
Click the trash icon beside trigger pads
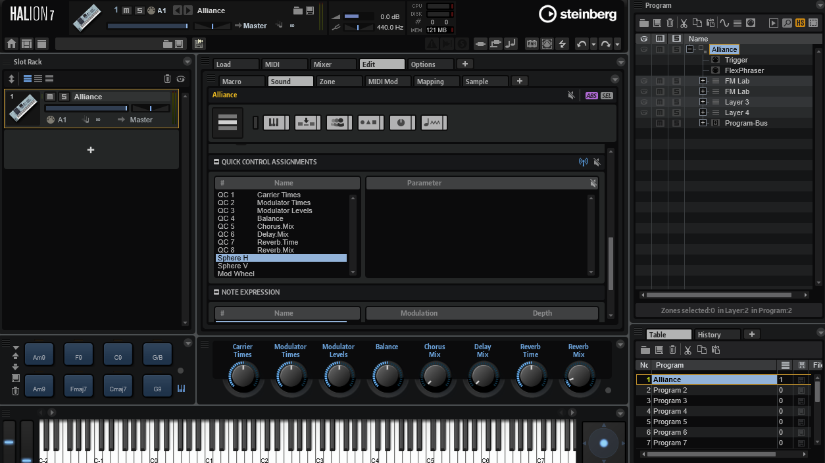16,391
